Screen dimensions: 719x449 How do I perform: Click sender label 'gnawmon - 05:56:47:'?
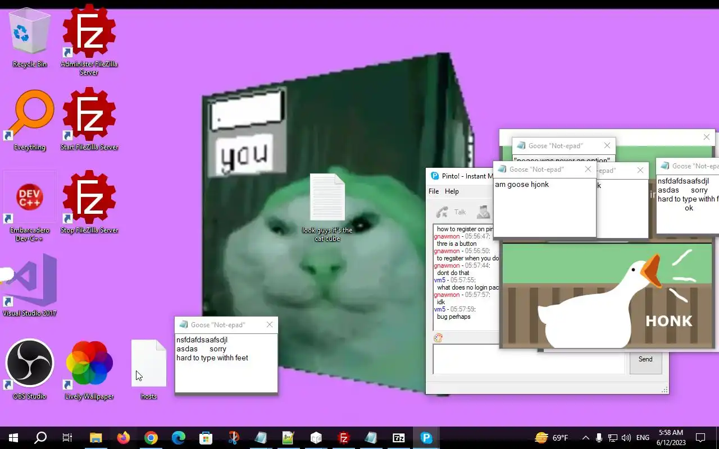(462, 236)
